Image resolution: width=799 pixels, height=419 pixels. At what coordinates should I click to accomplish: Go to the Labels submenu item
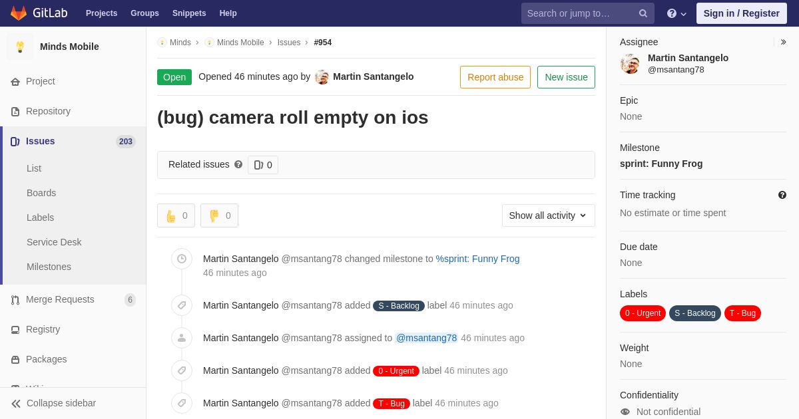point(41,217)
